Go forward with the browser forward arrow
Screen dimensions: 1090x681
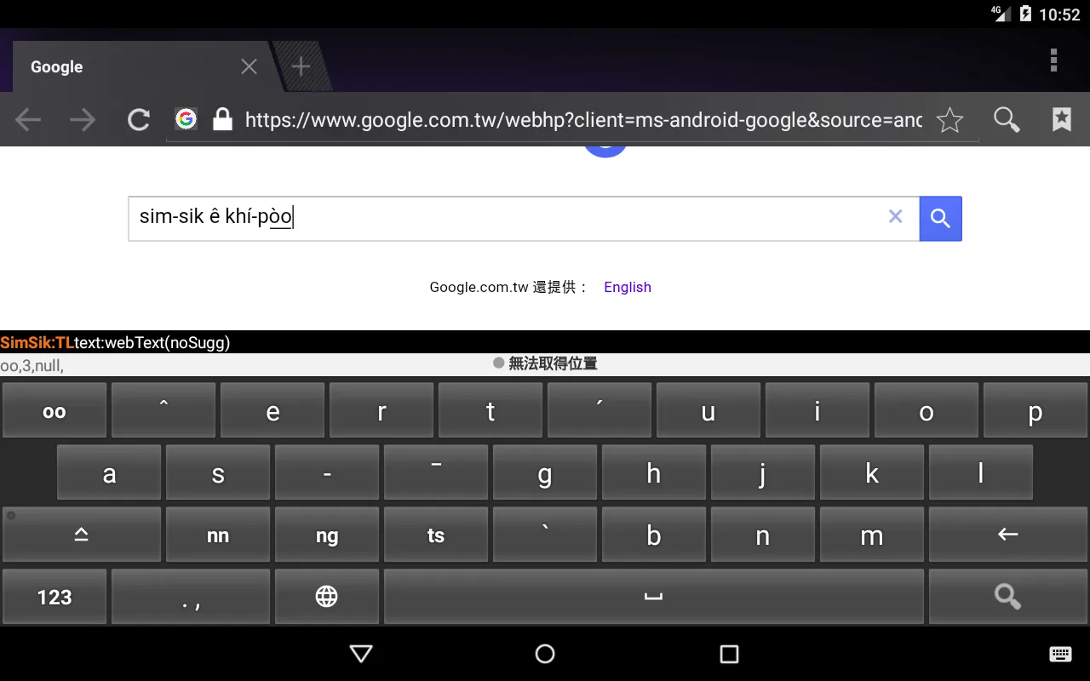83,120
